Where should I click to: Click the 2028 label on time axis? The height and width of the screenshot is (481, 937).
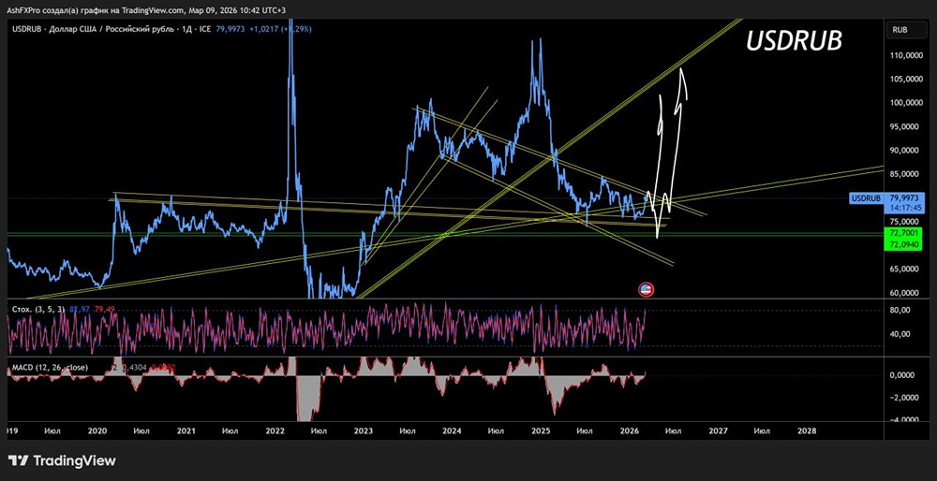click(x=807, y=430)
